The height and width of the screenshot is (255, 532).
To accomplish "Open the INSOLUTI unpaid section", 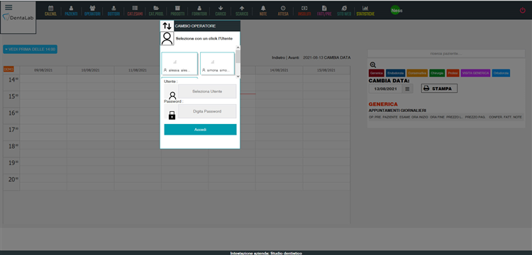I will [304, 11].
